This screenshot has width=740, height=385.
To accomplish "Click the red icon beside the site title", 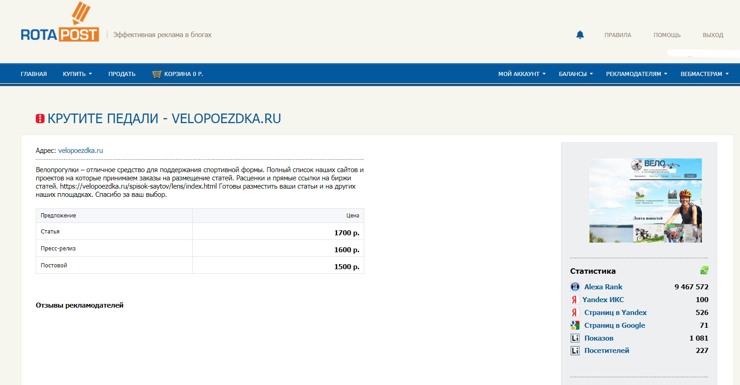I will point(40,119).
